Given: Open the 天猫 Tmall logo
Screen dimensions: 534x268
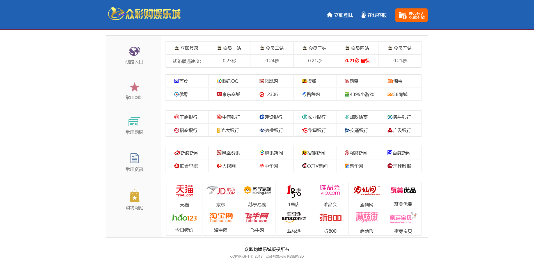Looking at the screenshot, I should point(184,191).
